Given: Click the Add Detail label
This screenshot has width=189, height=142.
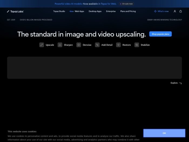Looking at the screenshot, I should [107, 45].
